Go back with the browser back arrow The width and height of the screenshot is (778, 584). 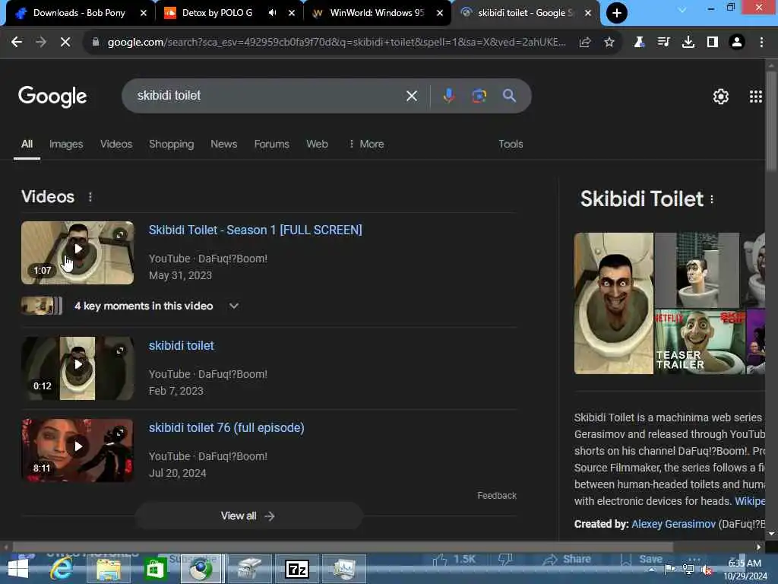[x=17, y=43]
